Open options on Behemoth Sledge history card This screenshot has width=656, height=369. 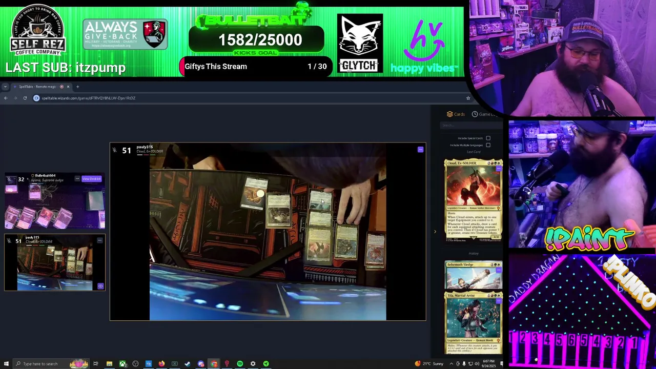498,270
